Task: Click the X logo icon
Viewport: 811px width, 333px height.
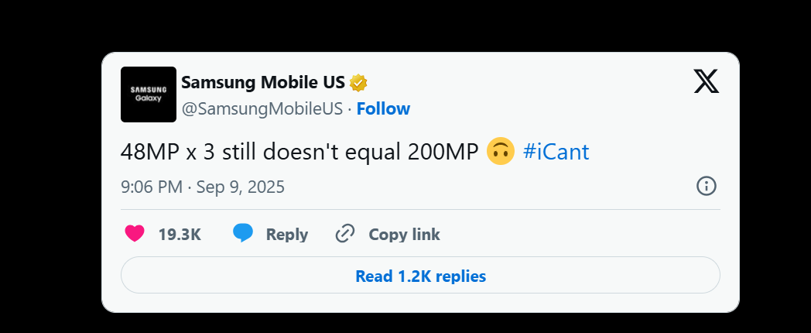Action: [706, 81]
